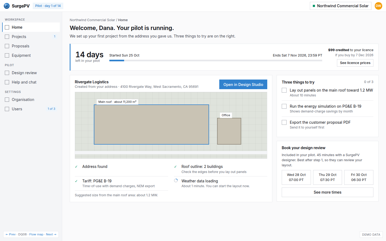Open the Northwind Commercial Solar organisation switcher
Screen dimensions: 386x241
340,6
